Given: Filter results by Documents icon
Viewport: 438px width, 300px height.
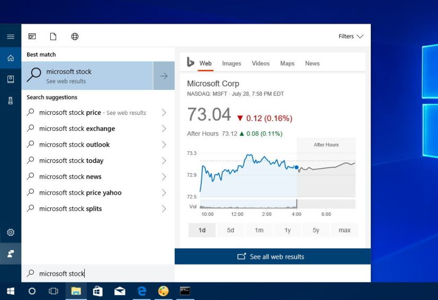Looking at the screenshot, I should (x=53, y=37).
